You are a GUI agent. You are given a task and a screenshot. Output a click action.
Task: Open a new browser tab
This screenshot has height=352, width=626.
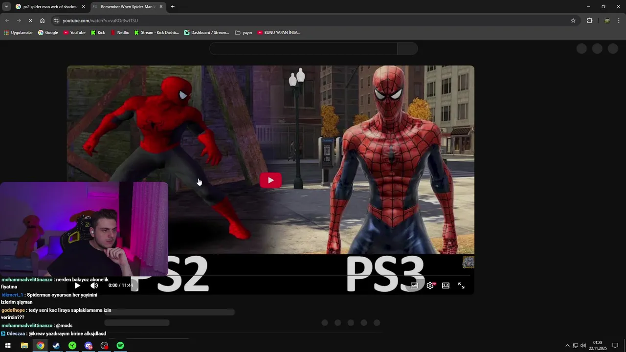coord(173,7)
